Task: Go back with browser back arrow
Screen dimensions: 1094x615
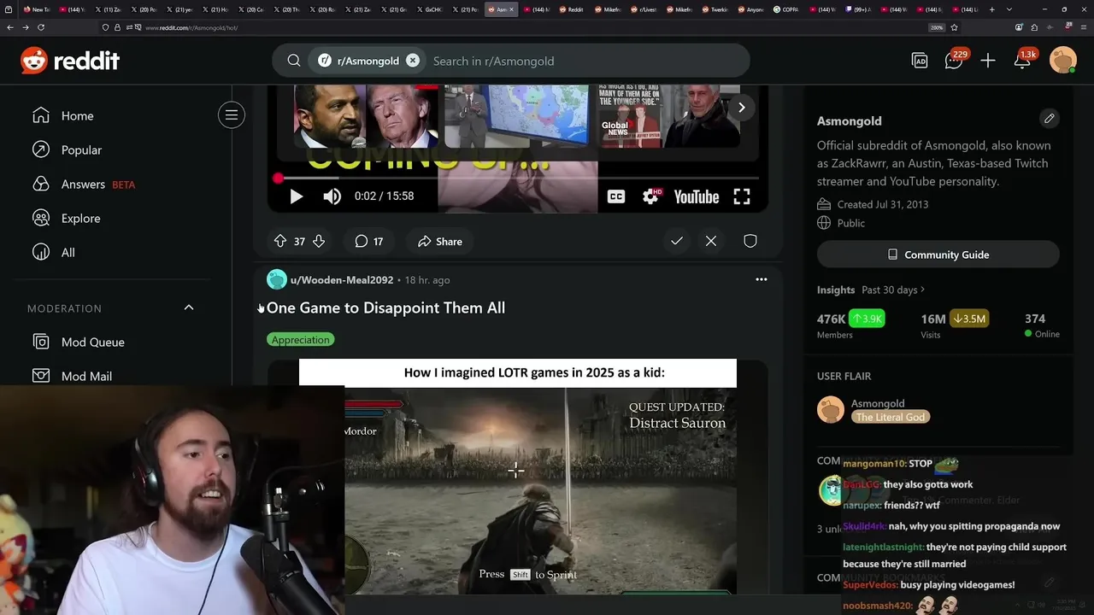Action: (9, 27)
